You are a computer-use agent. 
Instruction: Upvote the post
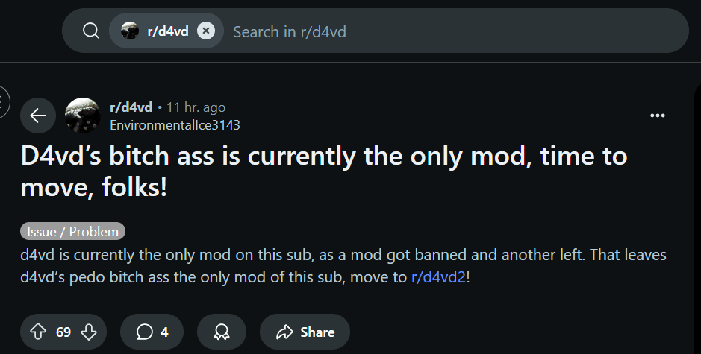point(39,332)
